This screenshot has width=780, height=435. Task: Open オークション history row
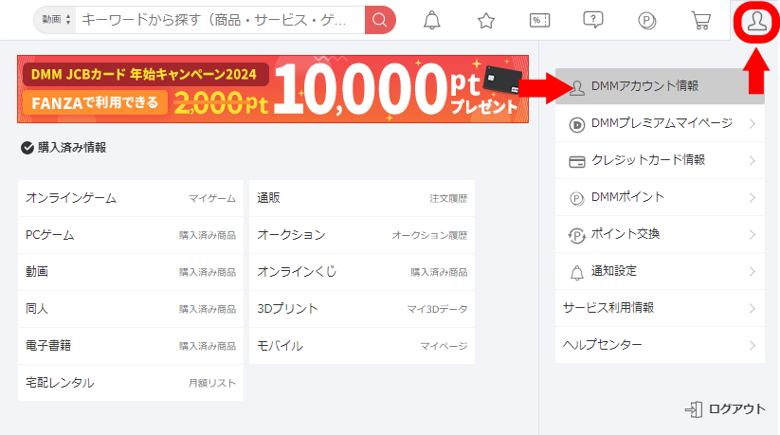pos(362,235)
